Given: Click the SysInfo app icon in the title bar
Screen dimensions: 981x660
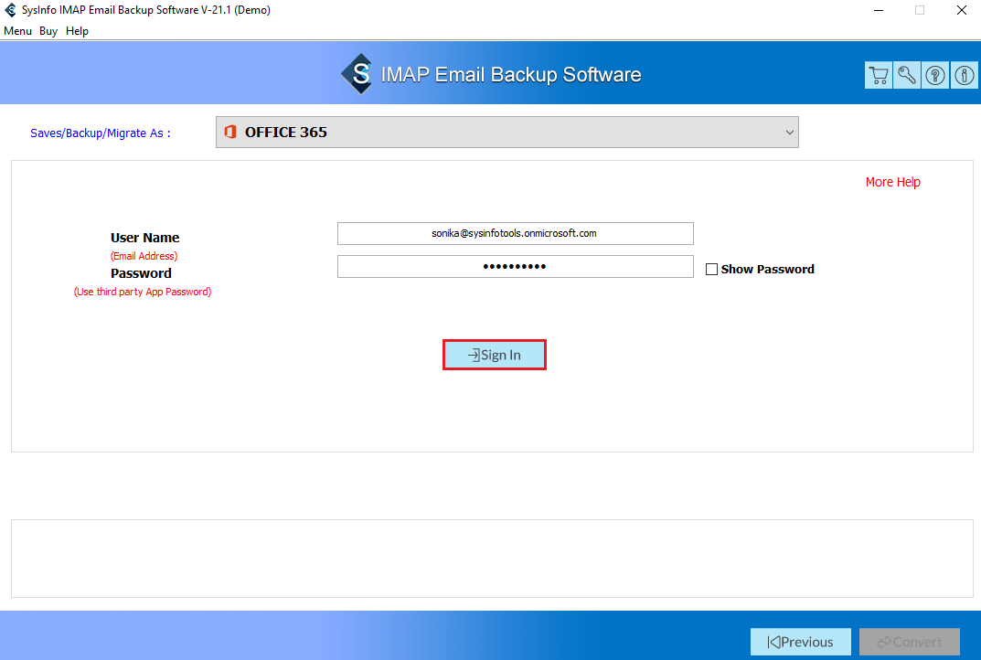Looking at the screenshot, I should click(x=10, y=10).
